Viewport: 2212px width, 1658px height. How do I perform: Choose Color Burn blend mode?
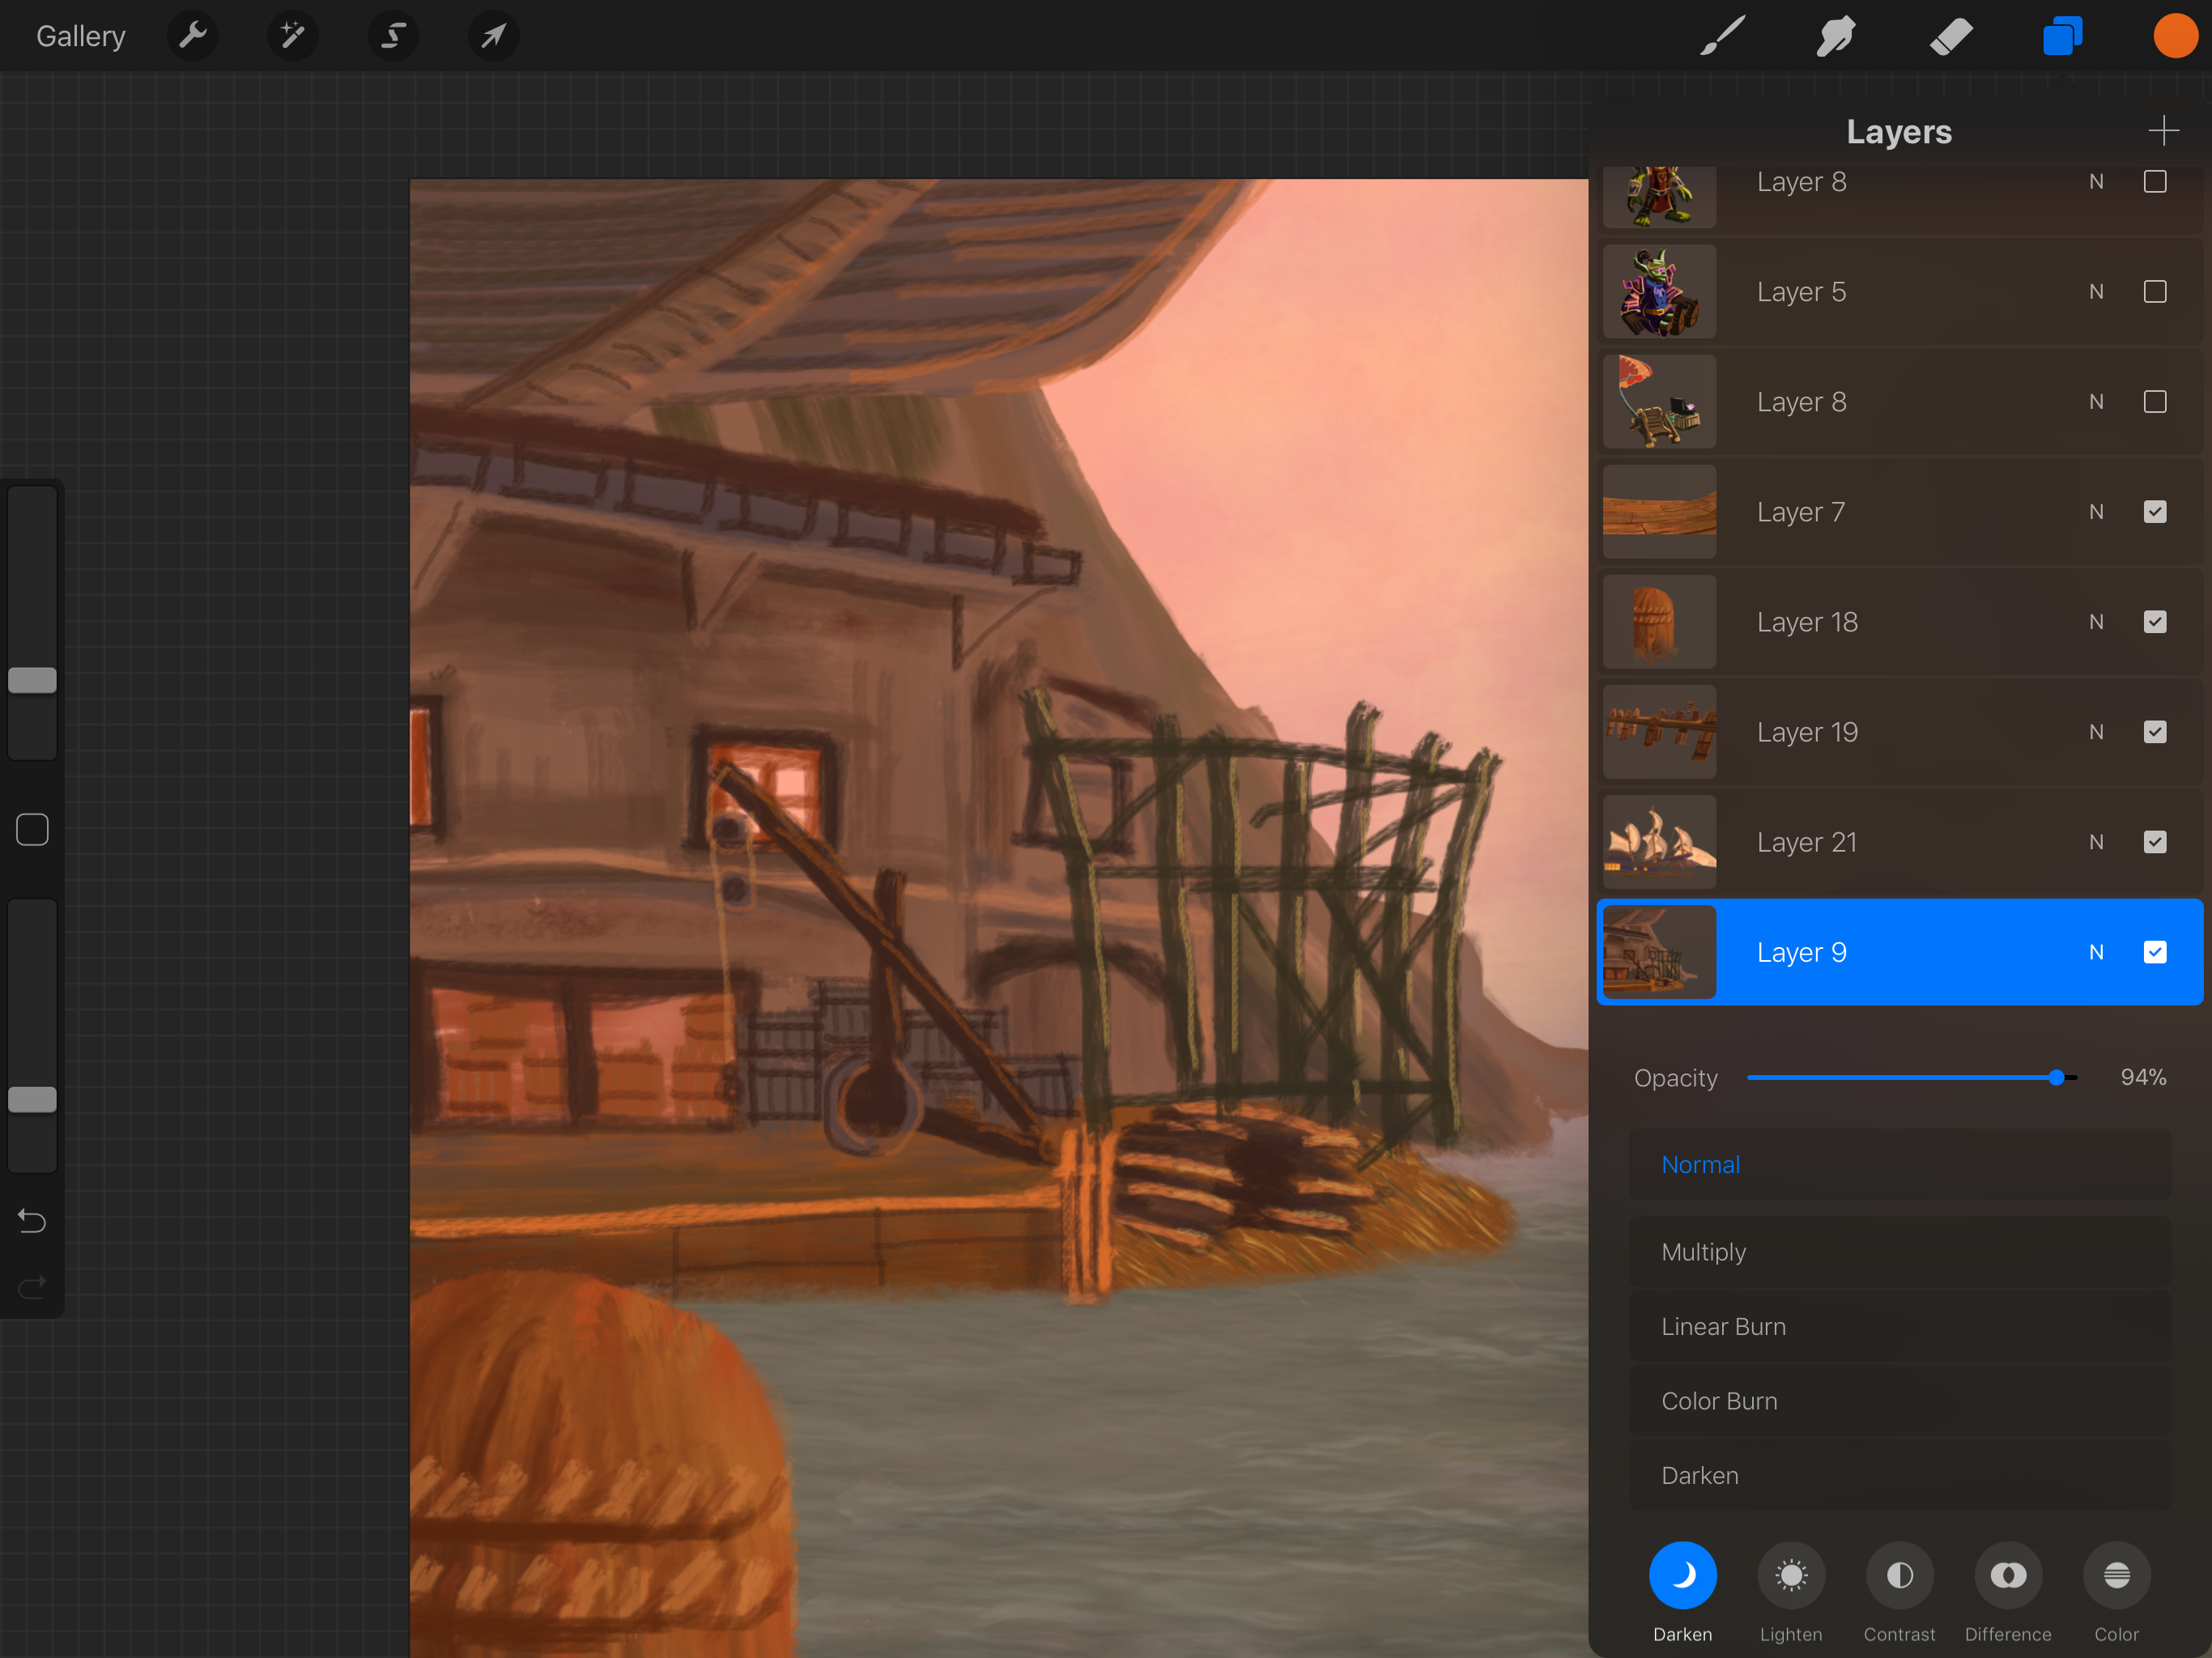click(x=1900, y=1401)
